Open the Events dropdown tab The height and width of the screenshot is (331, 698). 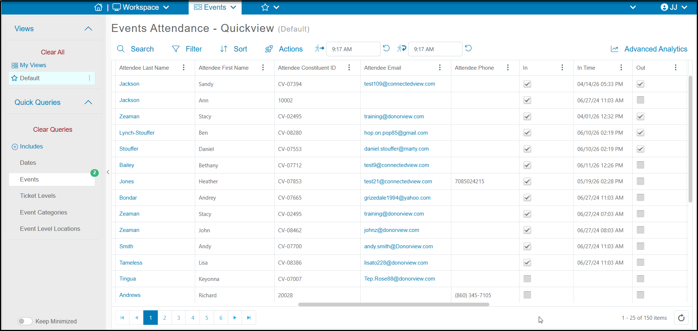click(x=215, y=7)
